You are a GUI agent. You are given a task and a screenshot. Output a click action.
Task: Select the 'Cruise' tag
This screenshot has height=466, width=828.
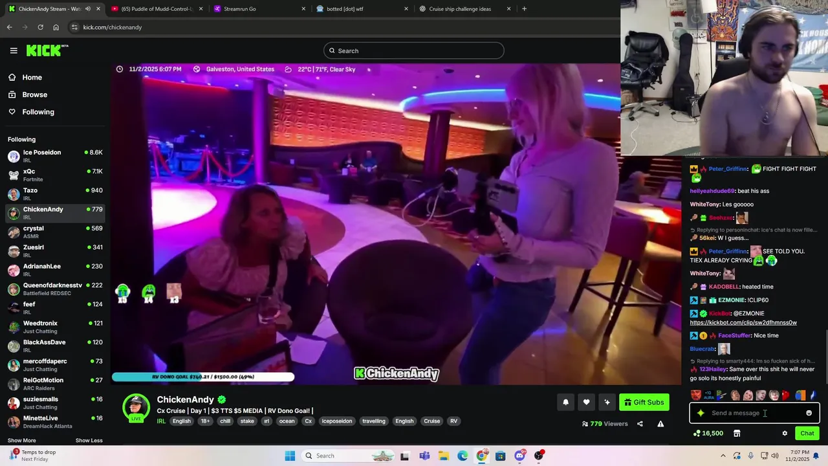432,421
